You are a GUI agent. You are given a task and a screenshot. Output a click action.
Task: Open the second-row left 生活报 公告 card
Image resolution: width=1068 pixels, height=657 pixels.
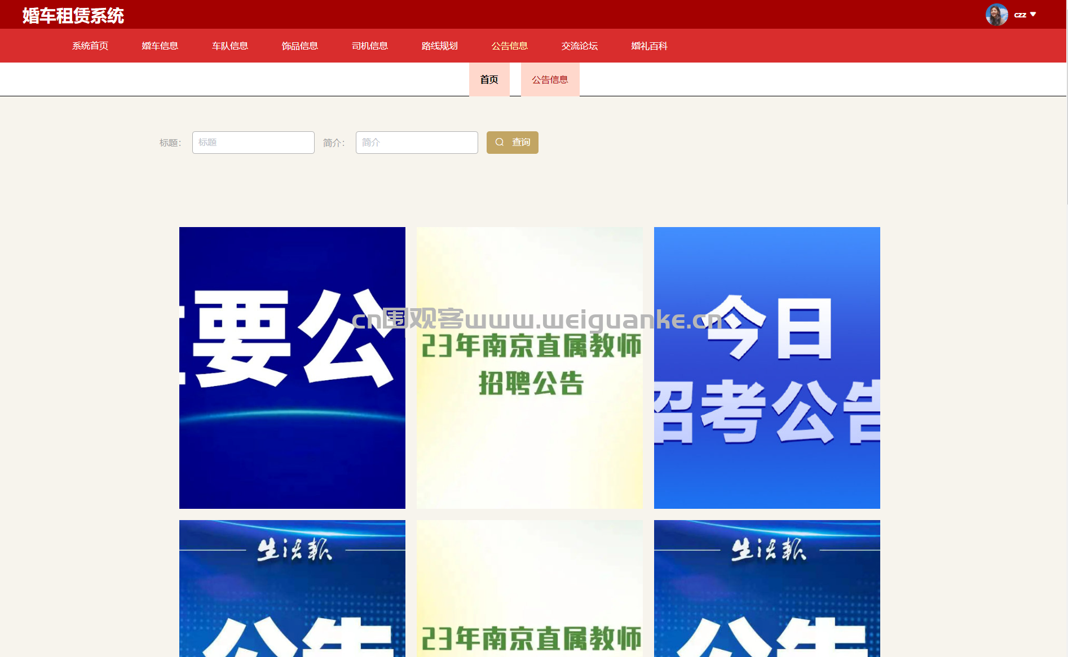292,588
